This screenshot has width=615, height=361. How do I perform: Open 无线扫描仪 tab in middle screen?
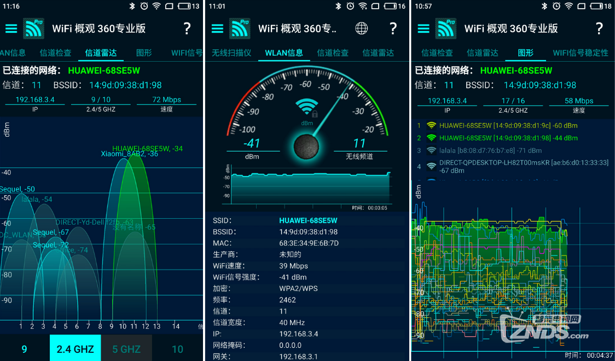(x=231, y=53)
